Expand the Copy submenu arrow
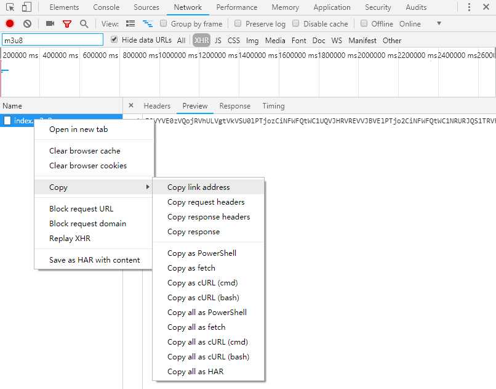Image resolution: width=496 pixels, height=389 pixels. click(x=148, y=187)
